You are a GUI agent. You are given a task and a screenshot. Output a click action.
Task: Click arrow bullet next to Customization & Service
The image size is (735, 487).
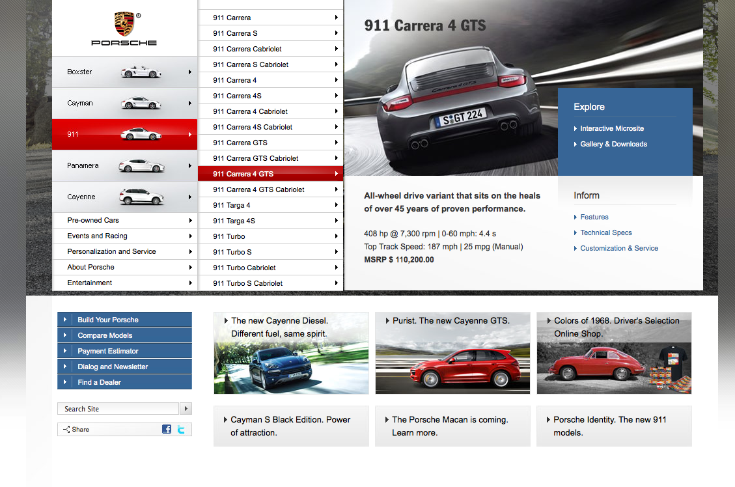click(575, 249)
